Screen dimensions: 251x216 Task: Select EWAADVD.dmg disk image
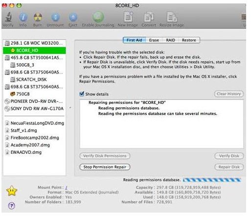pyautogui.click(x=35, y=152)
